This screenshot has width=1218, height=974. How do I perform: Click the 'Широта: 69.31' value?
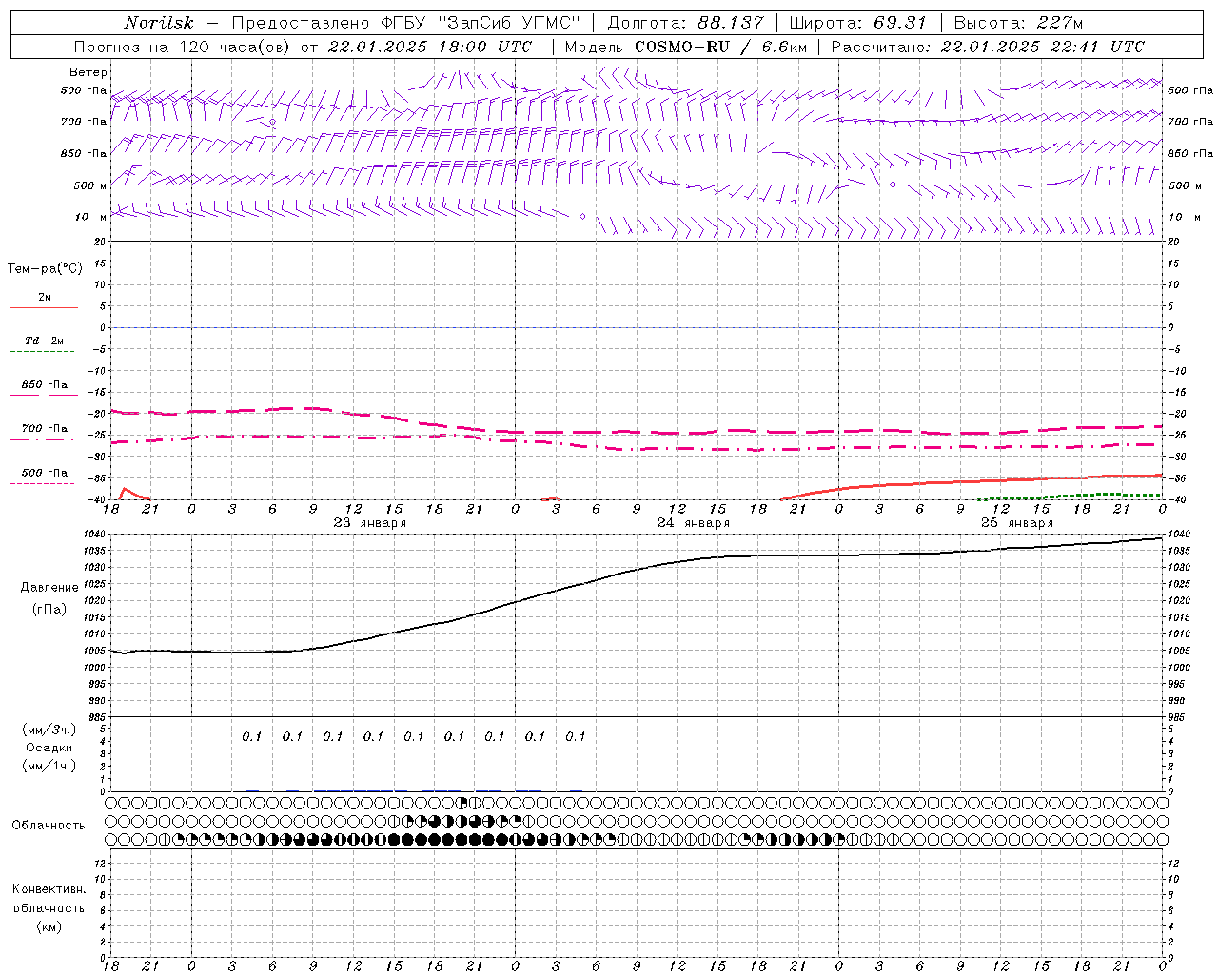pos(857,23)
